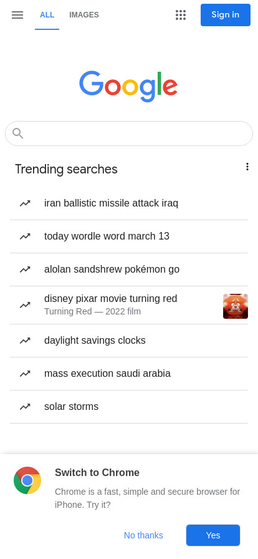Open Turning Red movie thumbnail
Screen dimensions: 258x559
236,306
